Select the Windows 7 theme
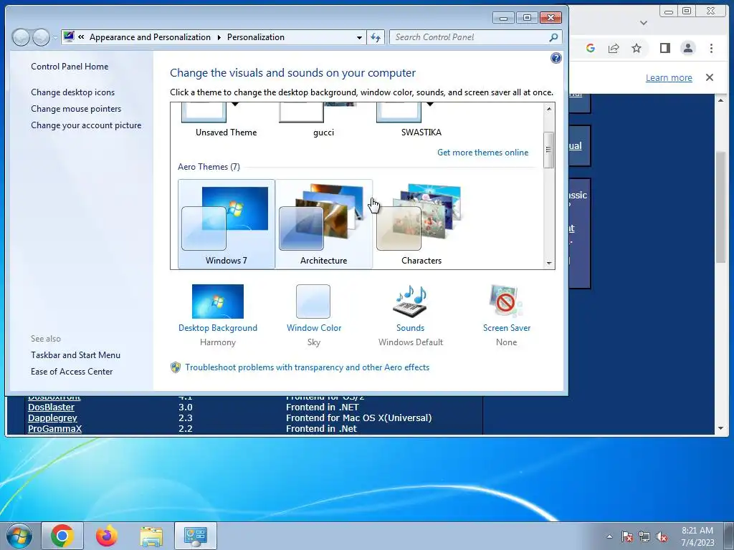This screenshot has width=734, height=550. 227,224
